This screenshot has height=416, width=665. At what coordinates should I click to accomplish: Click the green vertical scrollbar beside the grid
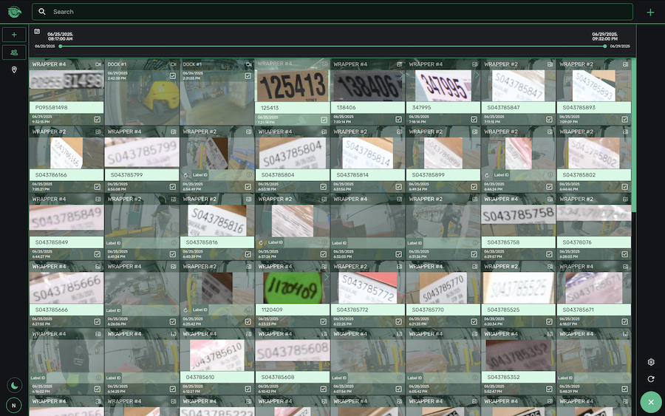tap(634, 135)
